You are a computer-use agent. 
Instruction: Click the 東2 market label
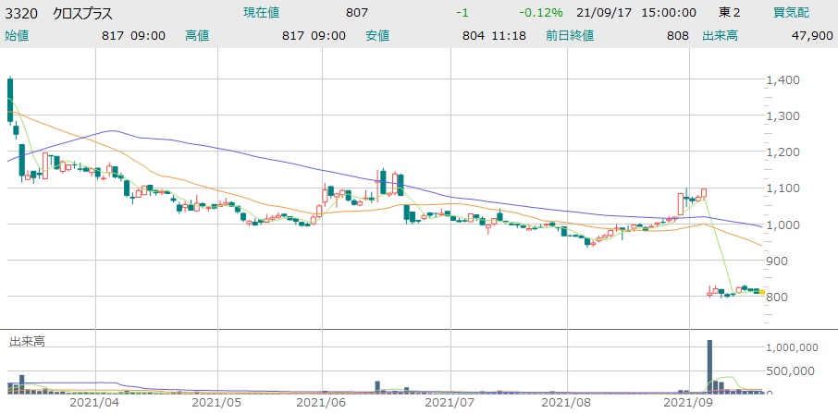(x=729, y=13)
